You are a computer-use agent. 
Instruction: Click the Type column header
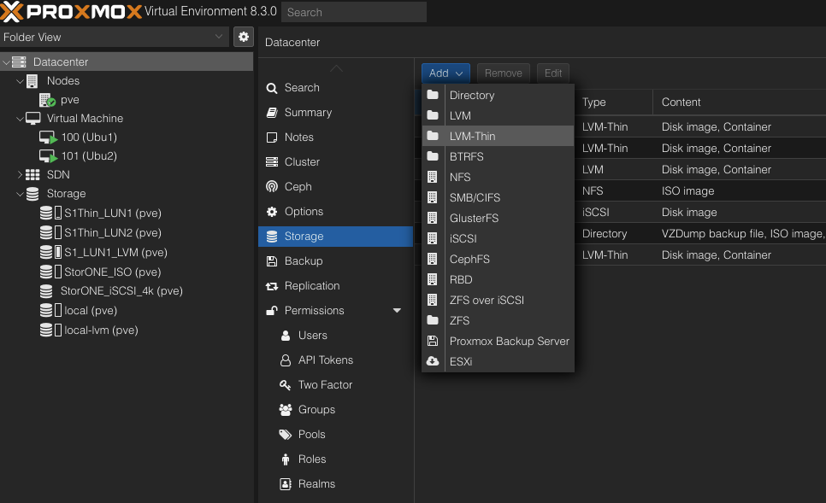613,102
